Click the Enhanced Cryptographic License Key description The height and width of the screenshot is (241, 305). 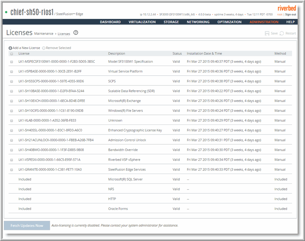(x=135, y=130)
